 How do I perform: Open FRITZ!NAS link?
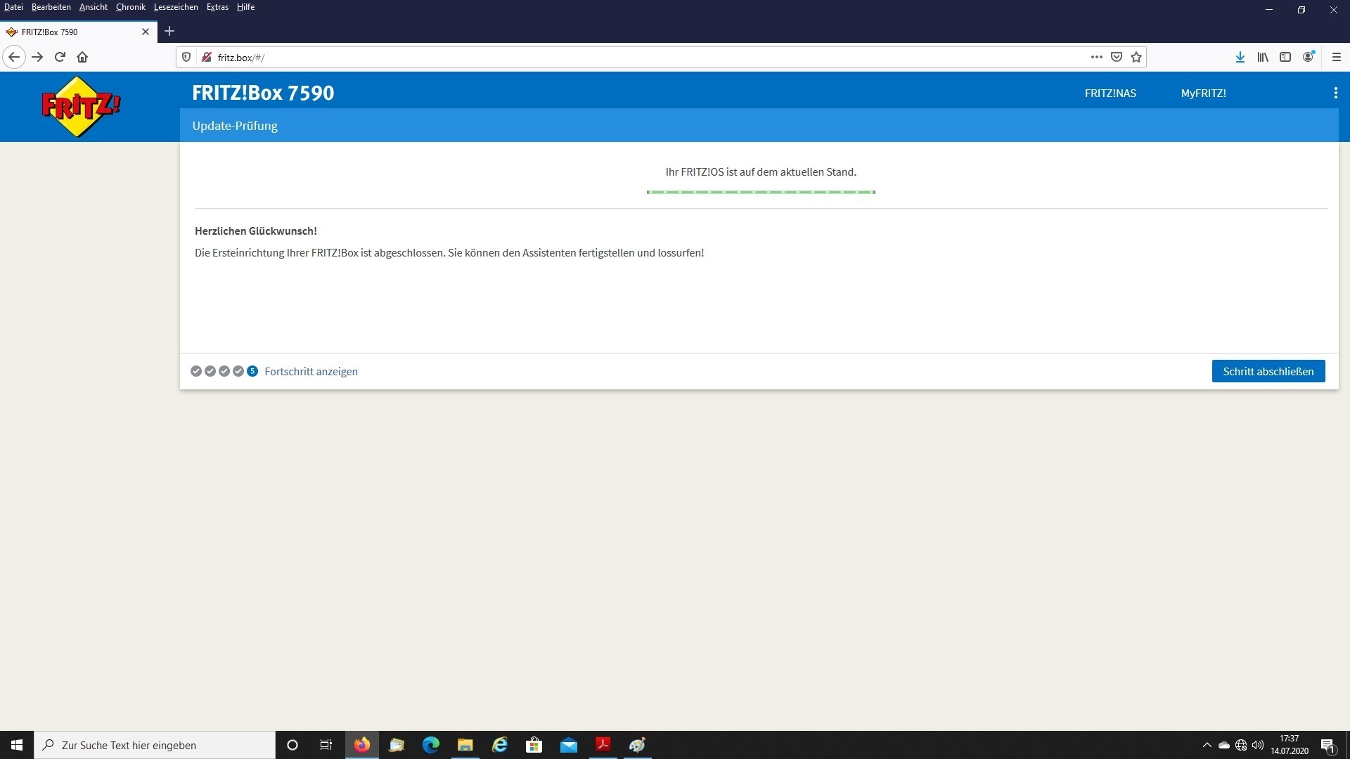(x=1110, y=93)
